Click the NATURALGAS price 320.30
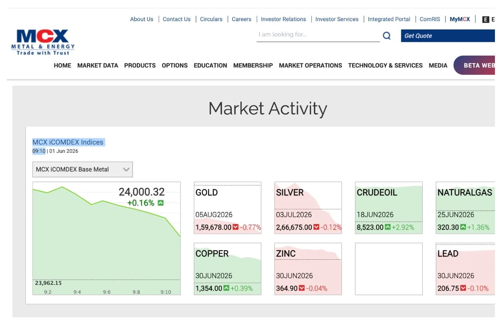The width and height of the screenshot is (502, 333). pos(448,227)
